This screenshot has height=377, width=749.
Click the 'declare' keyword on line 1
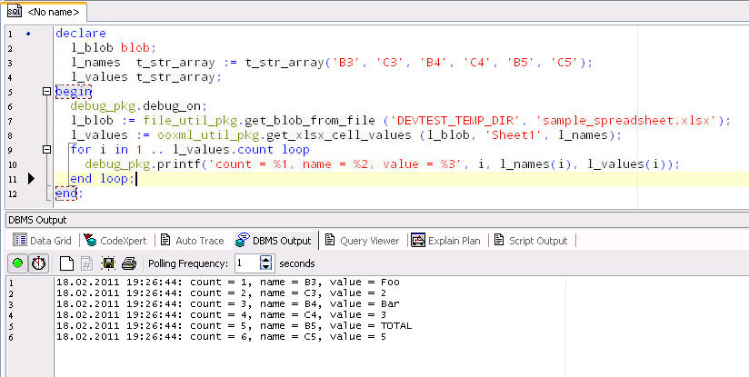click(x=81, y=34)
